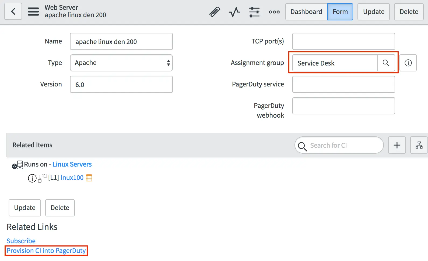Edit the Version field showing 6.0
The image size is (428, 261).
[x=121, y=84]
